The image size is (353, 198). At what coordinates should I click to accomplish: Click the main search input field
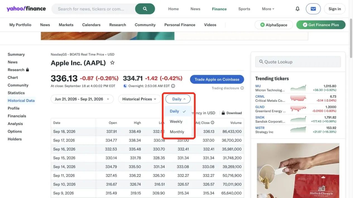coord(93,9)
